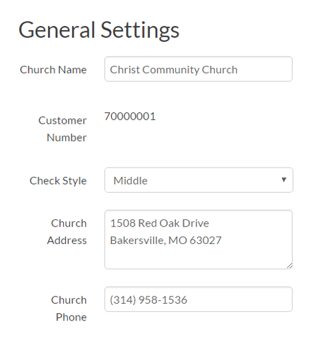Click the Customer Number label
The width and height of the screenshot is (319, 341).
pos(63,129)
